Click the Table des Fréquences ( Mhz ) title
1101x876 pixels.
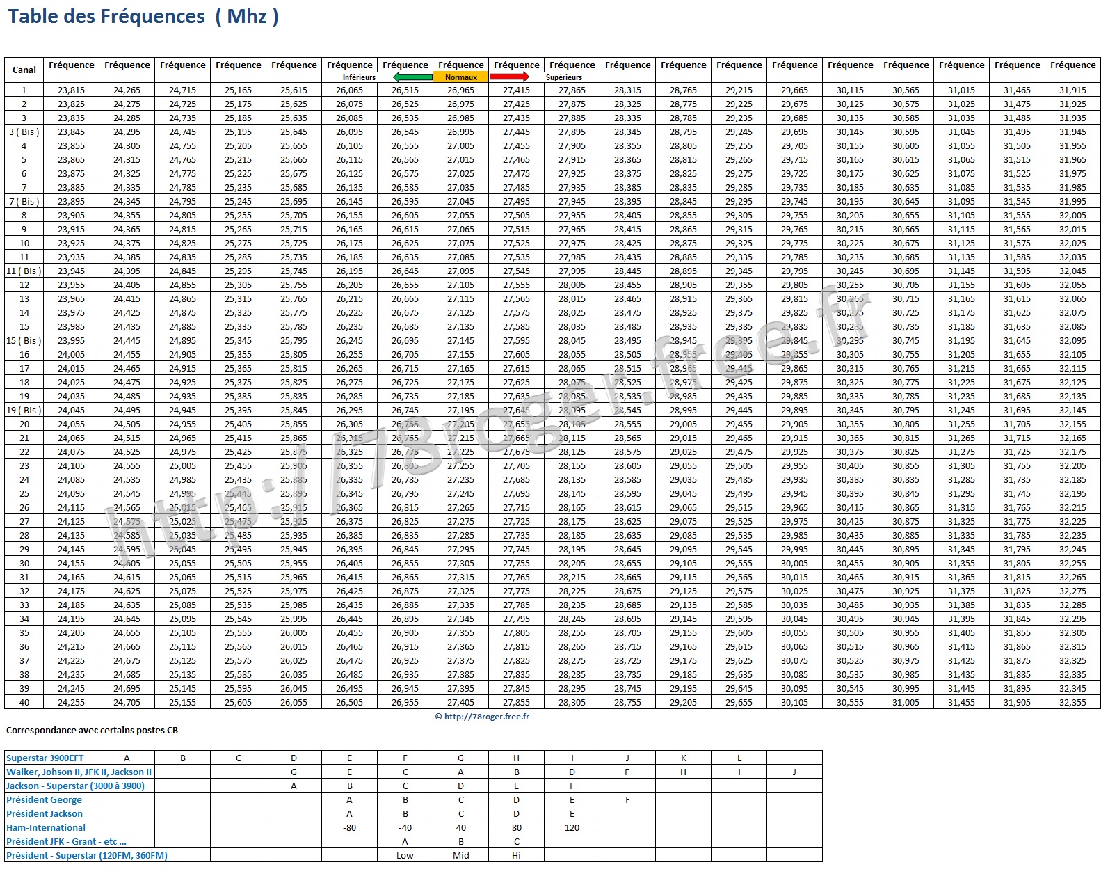(143, 16)
